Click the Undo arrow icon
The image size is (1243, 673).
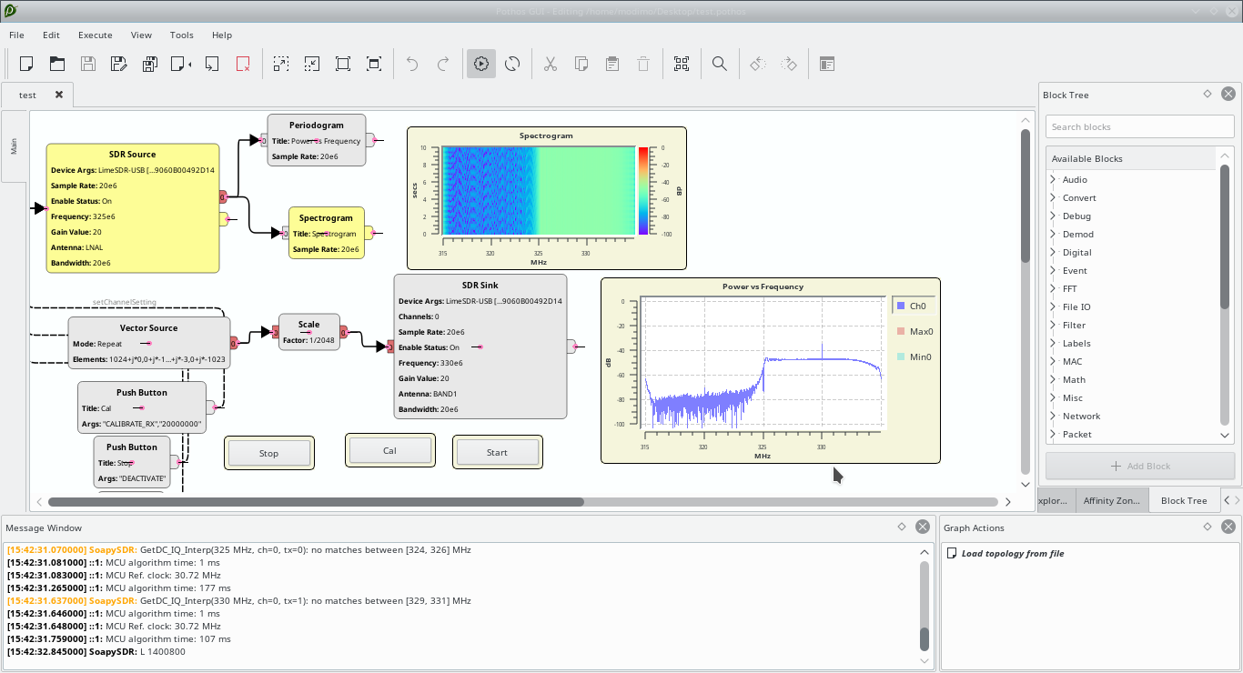(412, 64)
